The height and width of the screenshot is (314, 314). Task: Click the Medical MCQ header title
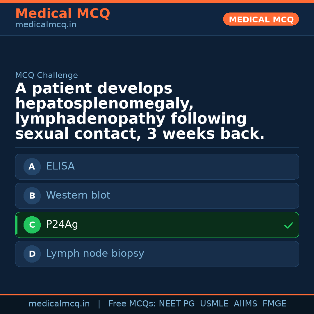(x=63, y=14)
